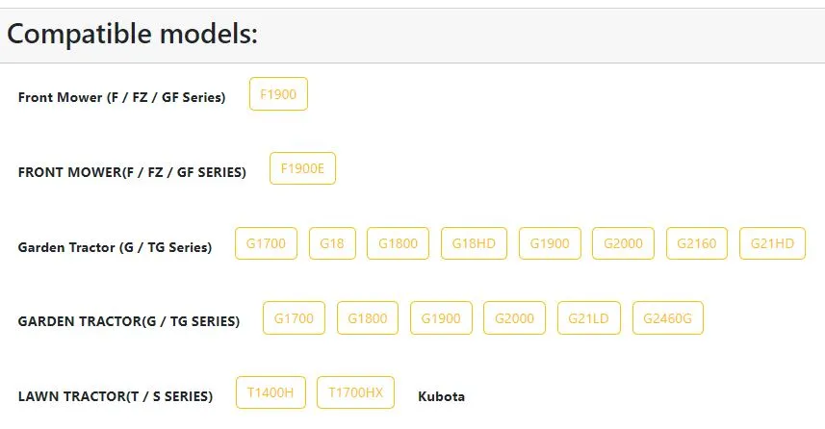Open the G21LD model tag
825x429 pixels.
589,318
